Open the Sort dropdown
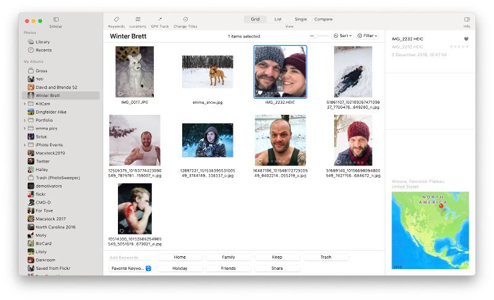The width and height of the screenshot is (494, 300). click(343, 36)
